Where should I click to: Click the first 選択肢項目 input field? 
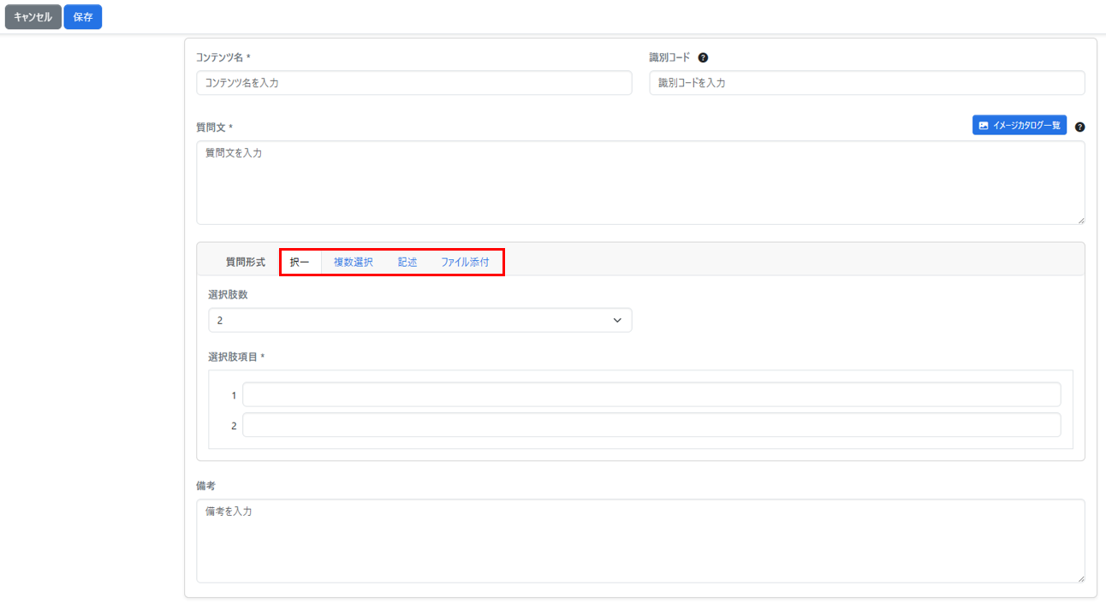click(651, 395)
